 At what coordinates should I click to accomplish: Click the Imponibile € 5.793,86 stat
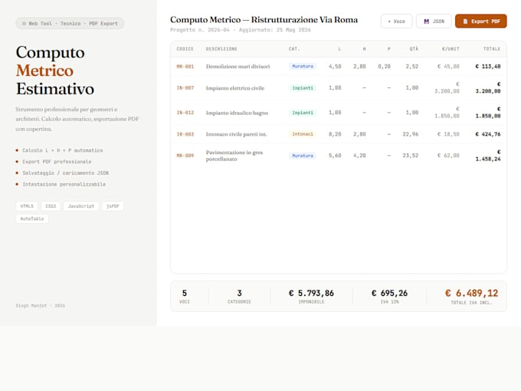pos(311,296)
